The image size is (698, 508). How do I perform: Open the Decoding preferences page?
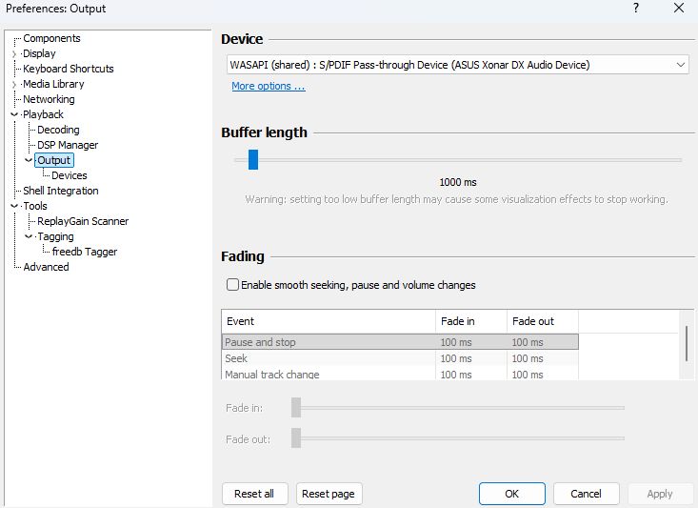[58, 130]
